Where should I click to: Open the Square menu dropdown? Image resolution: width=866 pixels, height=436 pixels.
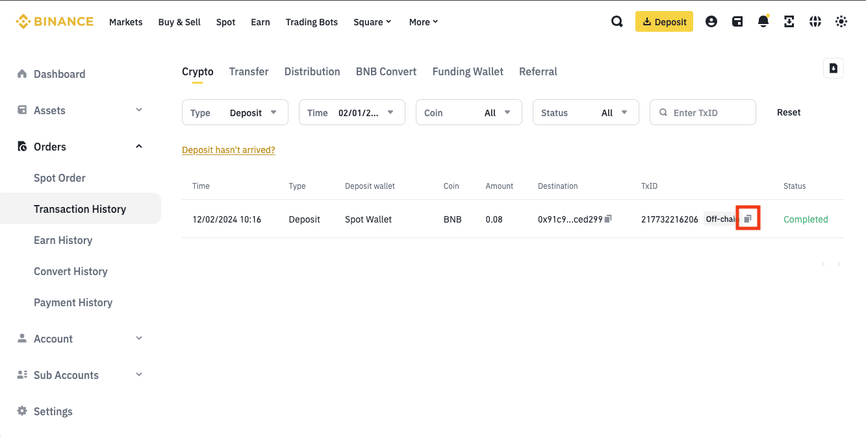pos(373,22)
